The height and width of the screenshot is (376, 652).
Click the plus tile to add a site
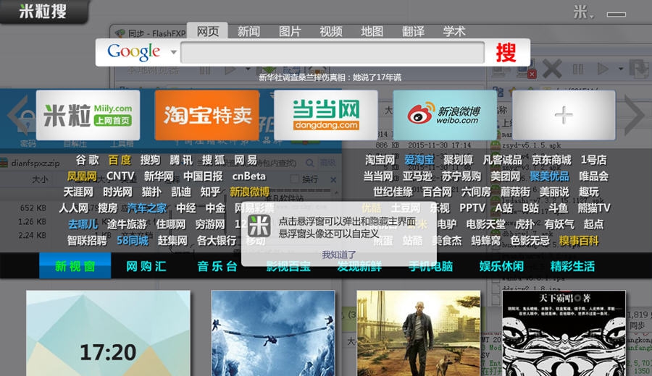coord(564,115)
